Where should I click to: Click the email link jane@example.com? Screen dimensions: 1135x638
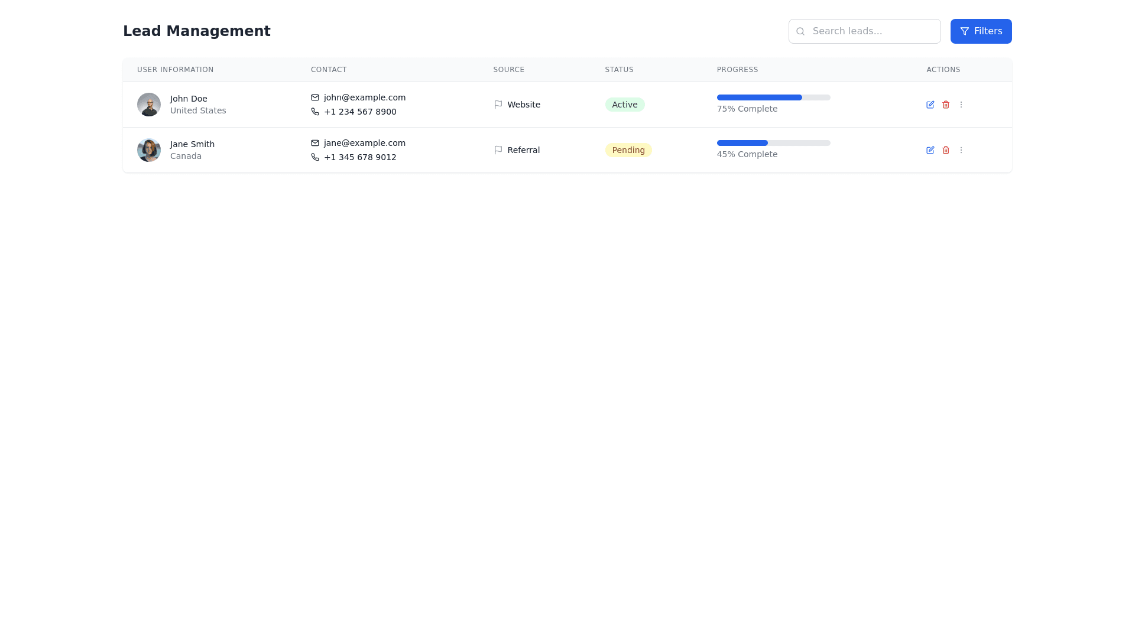pyautogui.click(x=364, y=143)
